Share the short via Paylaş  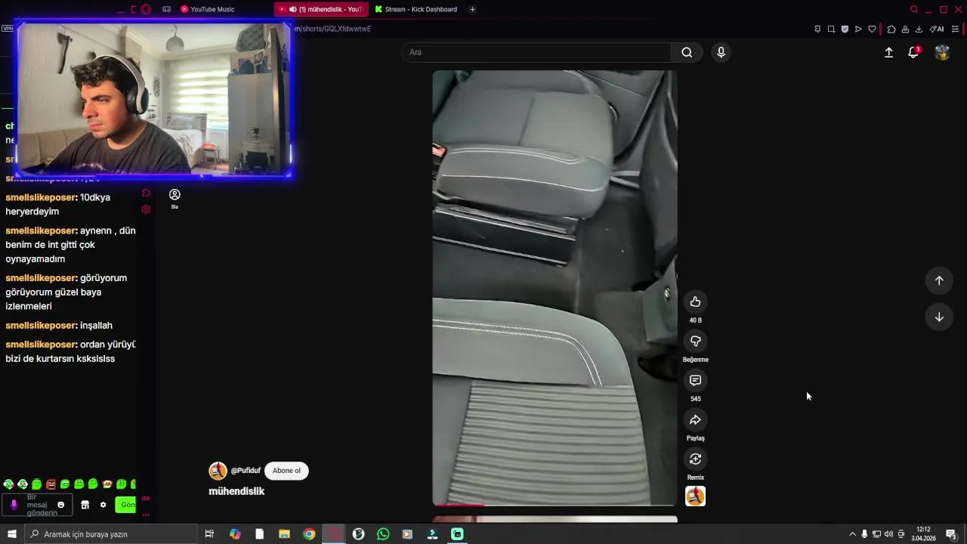point(695,420)
